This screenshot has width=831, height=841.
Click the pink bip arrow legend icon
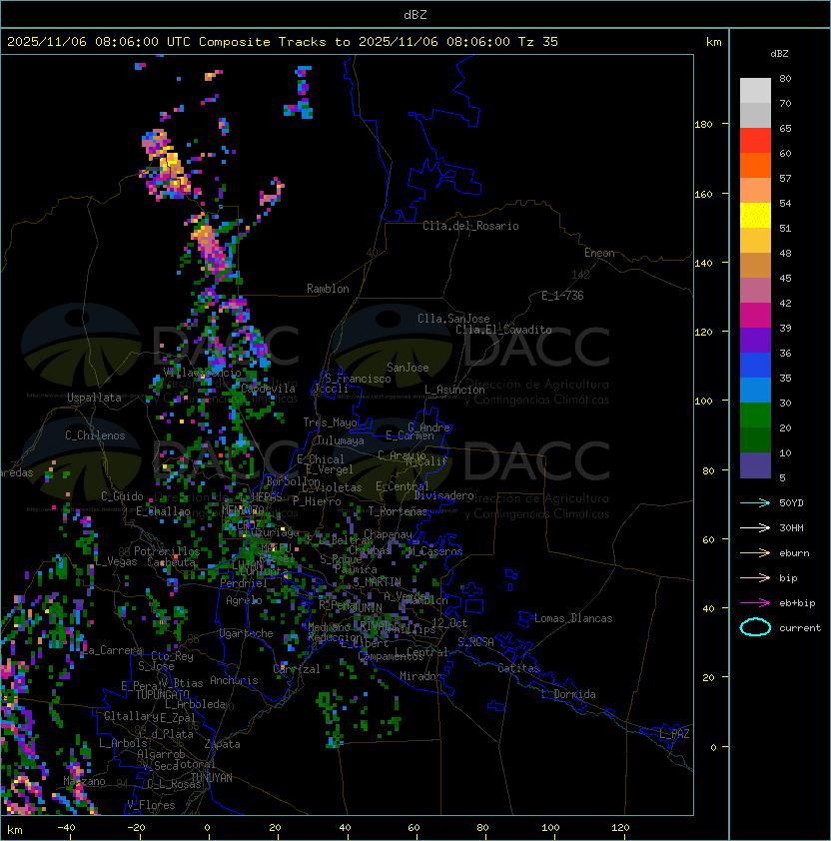pyautogui.click(x=755, y=577)
